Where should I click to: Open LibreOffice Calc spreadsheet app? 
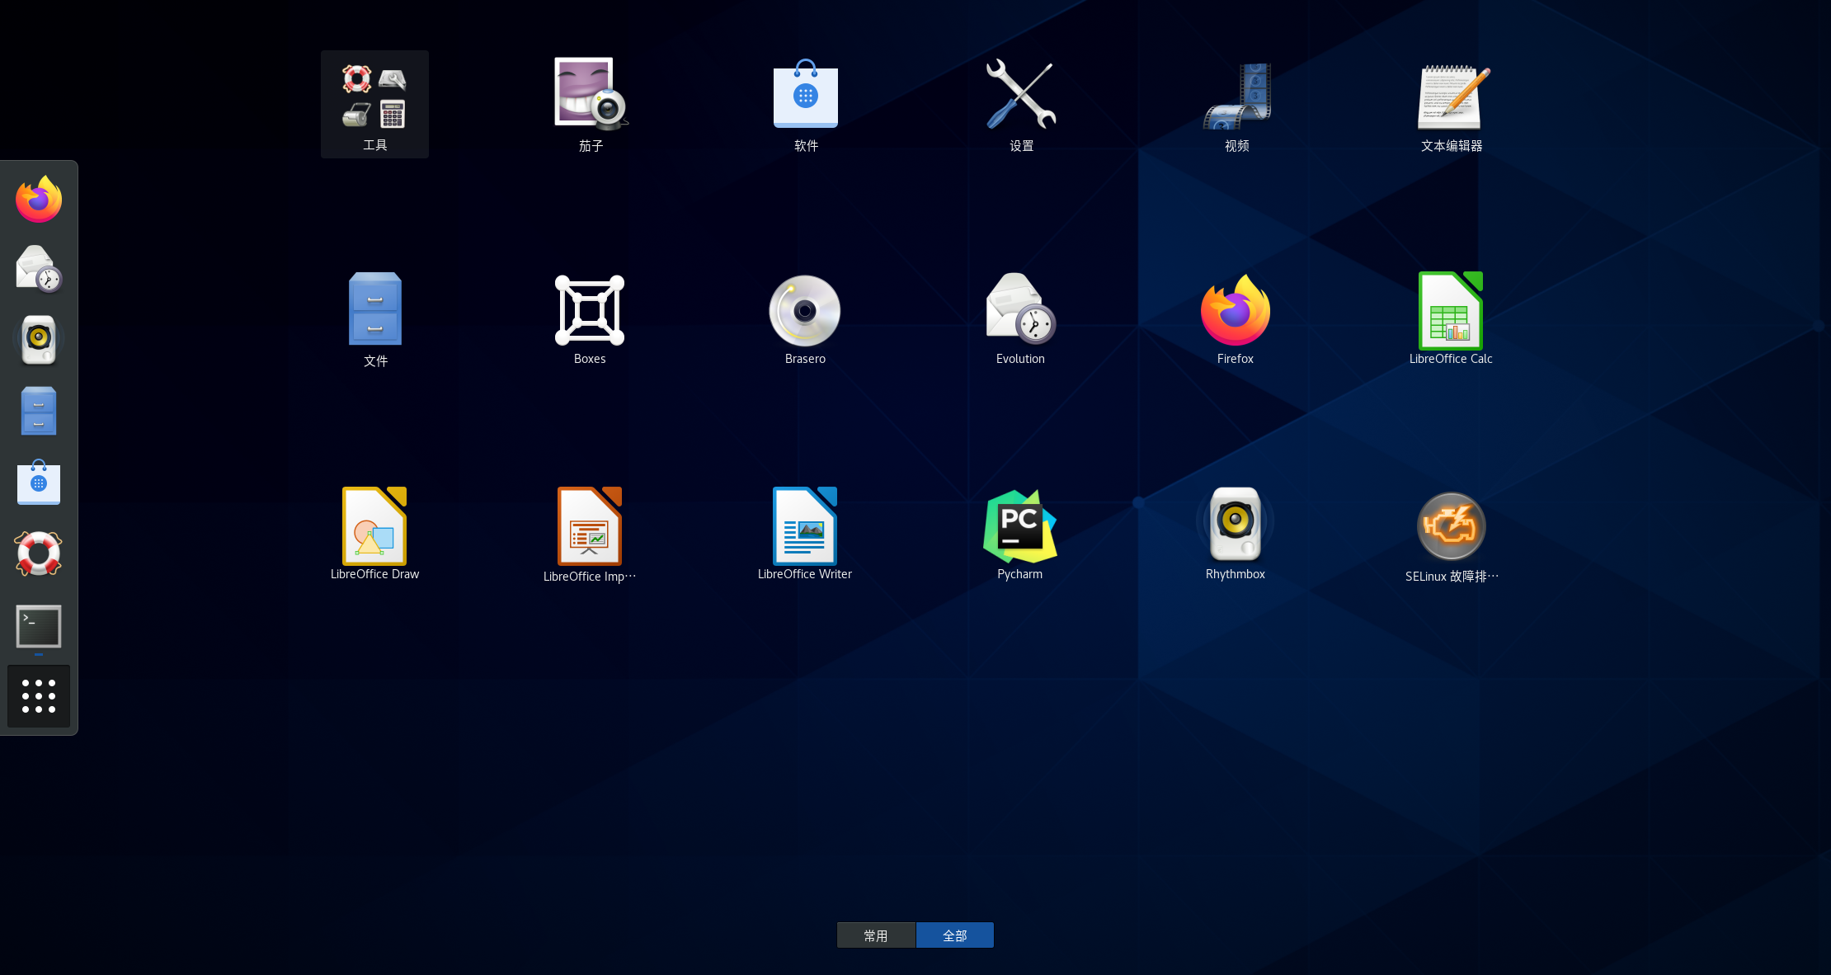click(1451, 319)
